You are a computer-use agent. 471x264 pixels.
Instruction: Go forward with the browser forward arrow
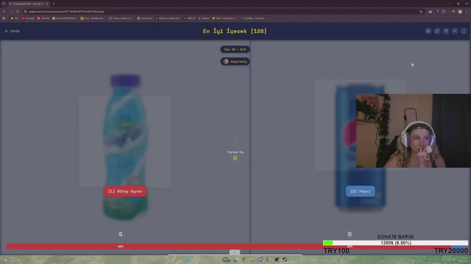click(11, 11)
